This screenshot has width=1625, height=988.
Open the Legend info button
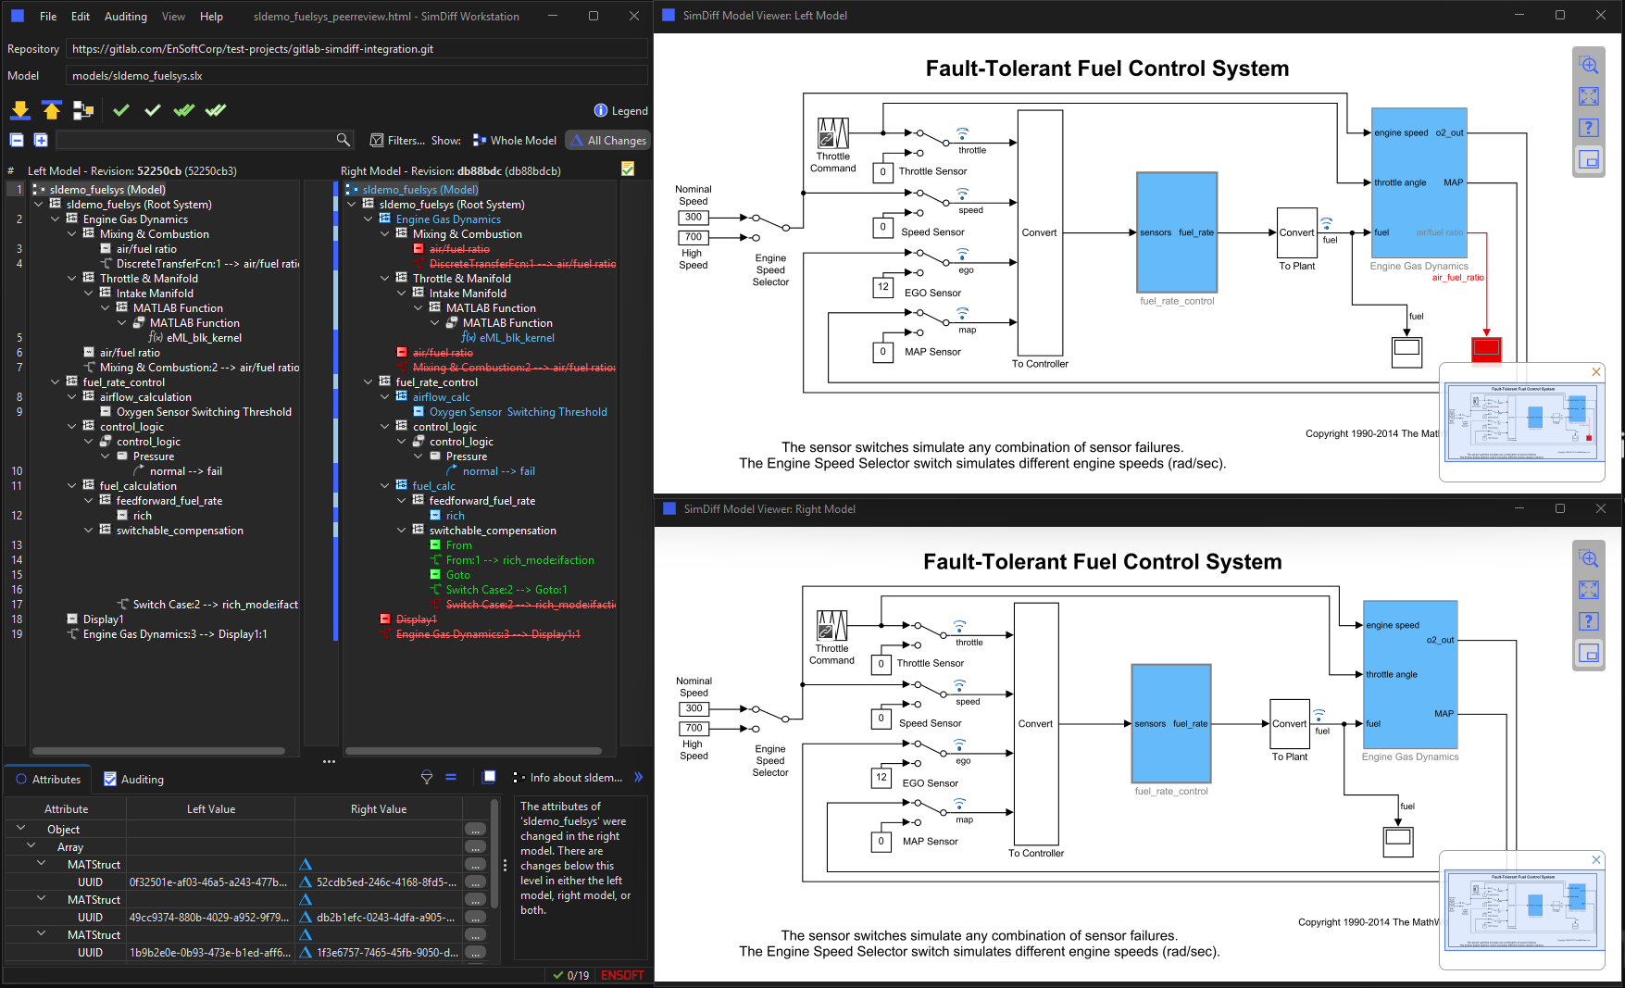click(620, 111)
